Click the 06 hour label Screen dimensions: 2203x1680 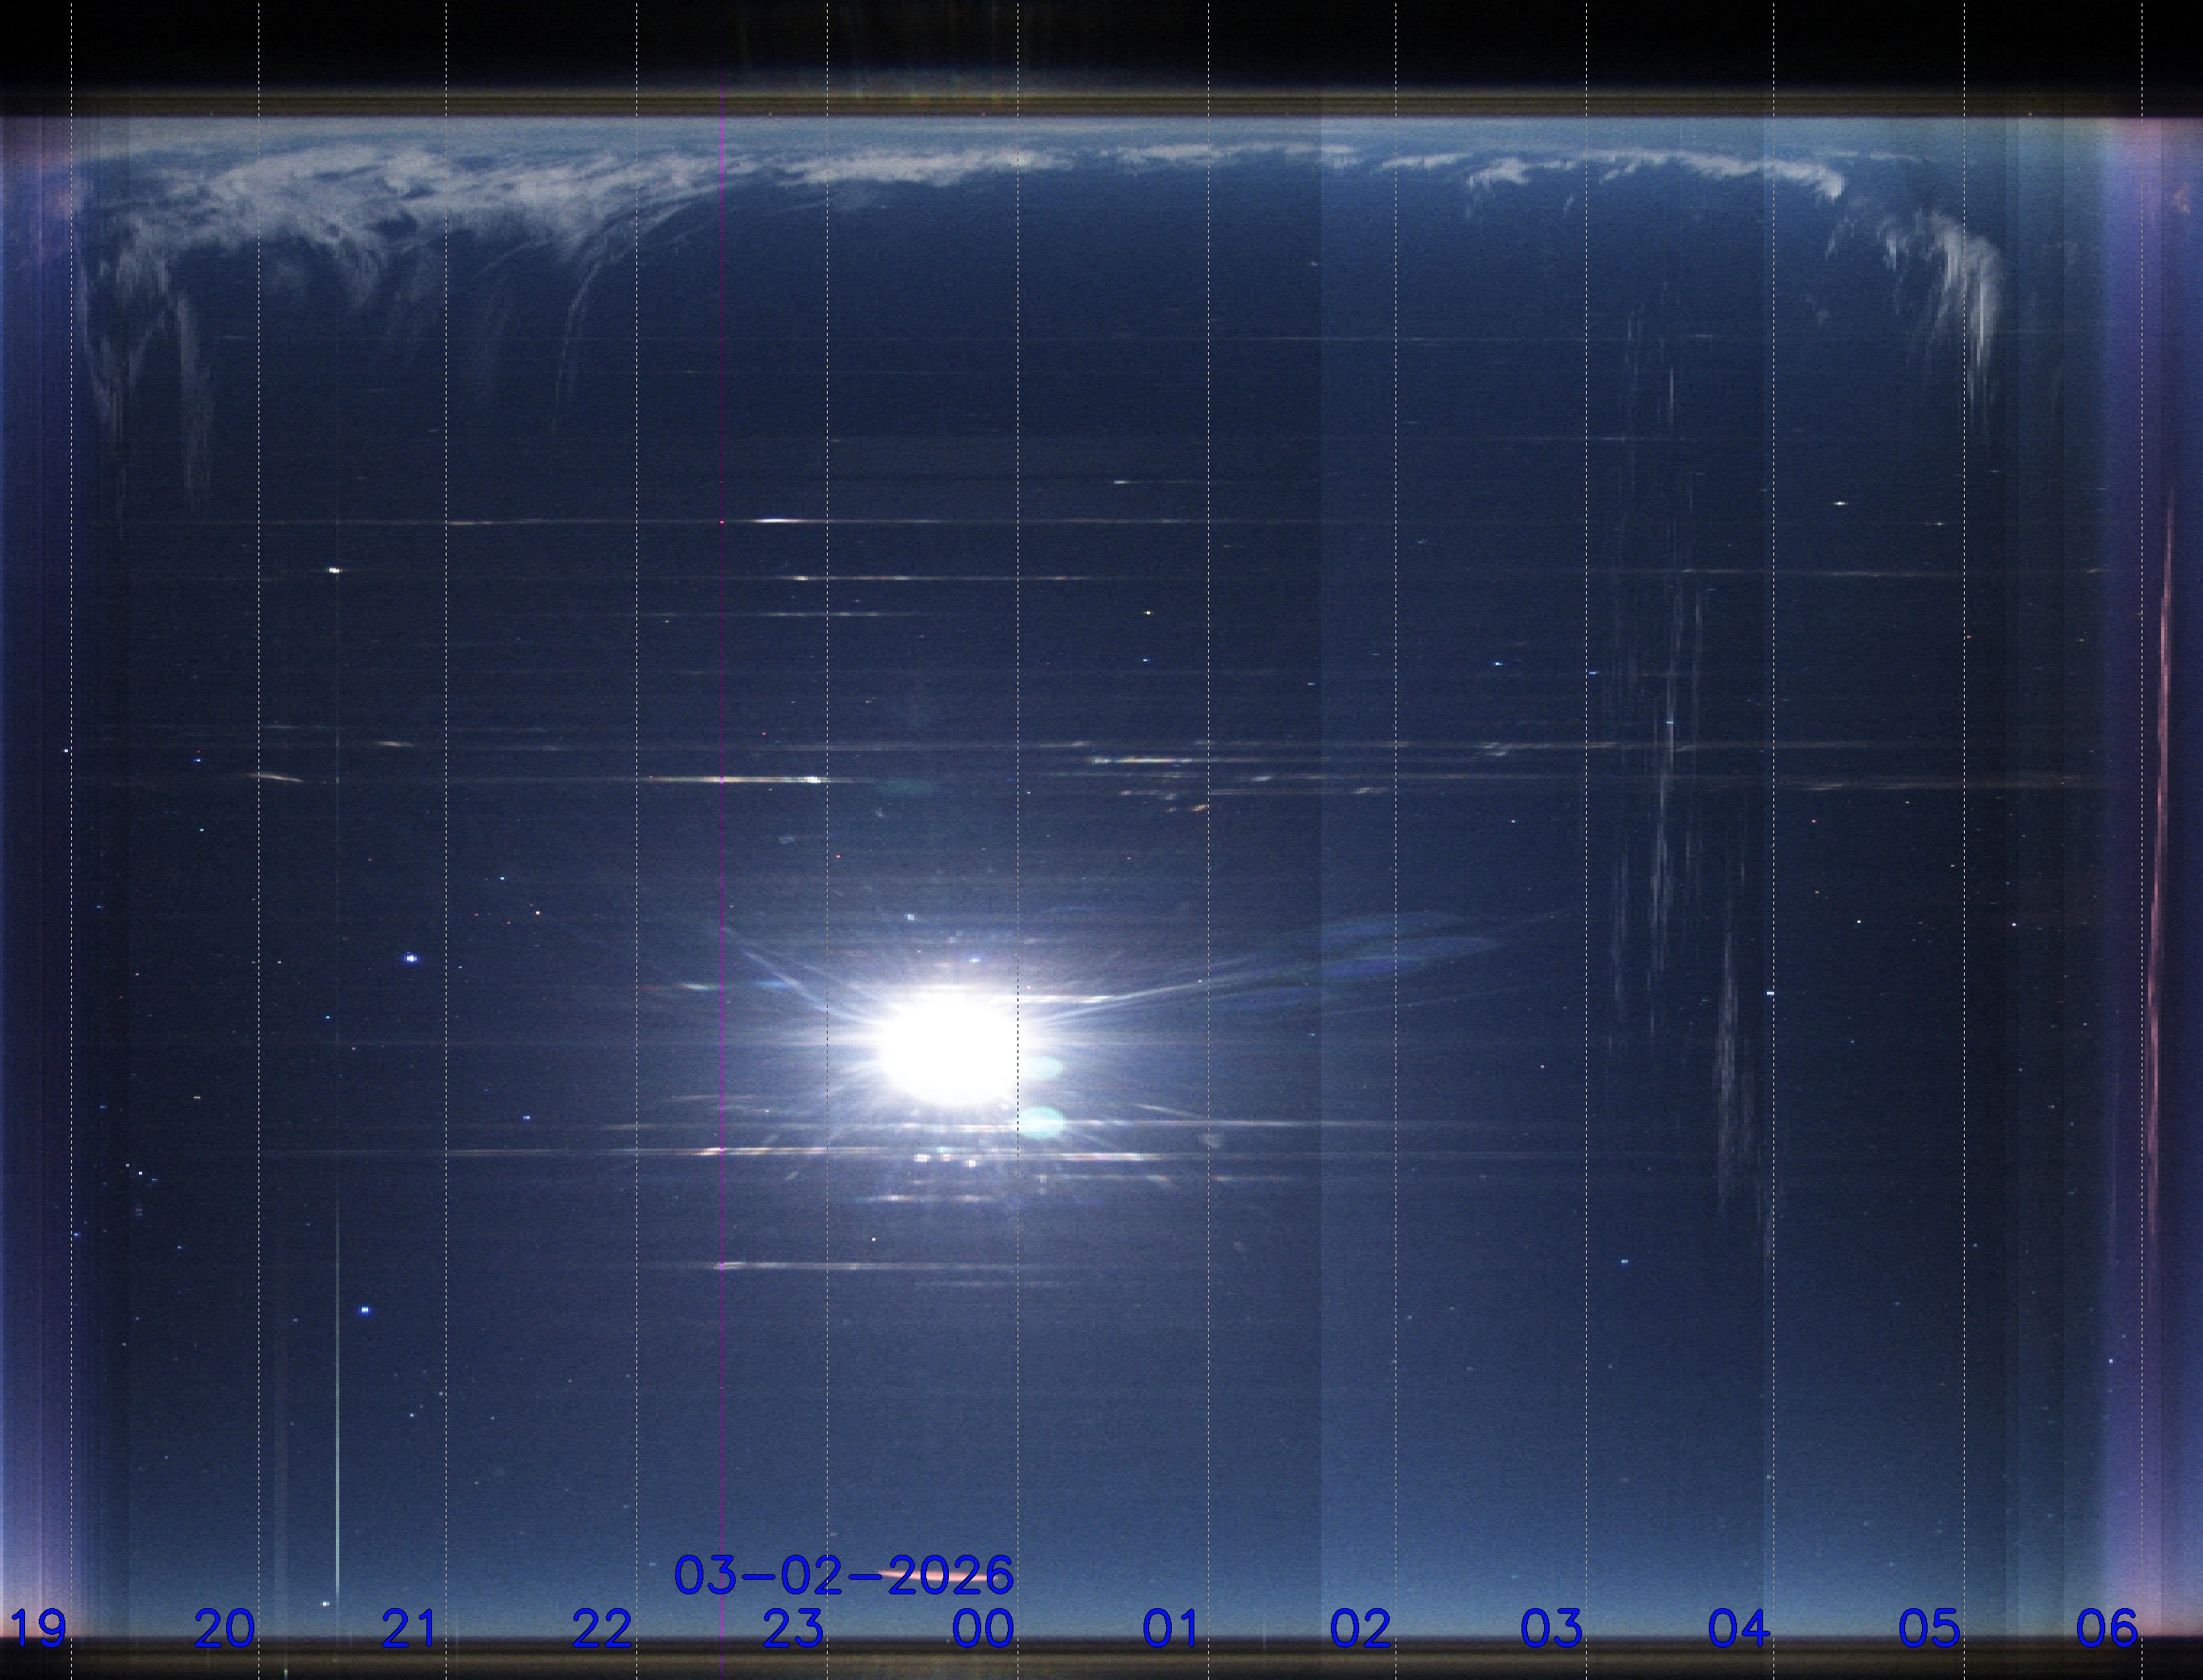pos(2107,1629)
